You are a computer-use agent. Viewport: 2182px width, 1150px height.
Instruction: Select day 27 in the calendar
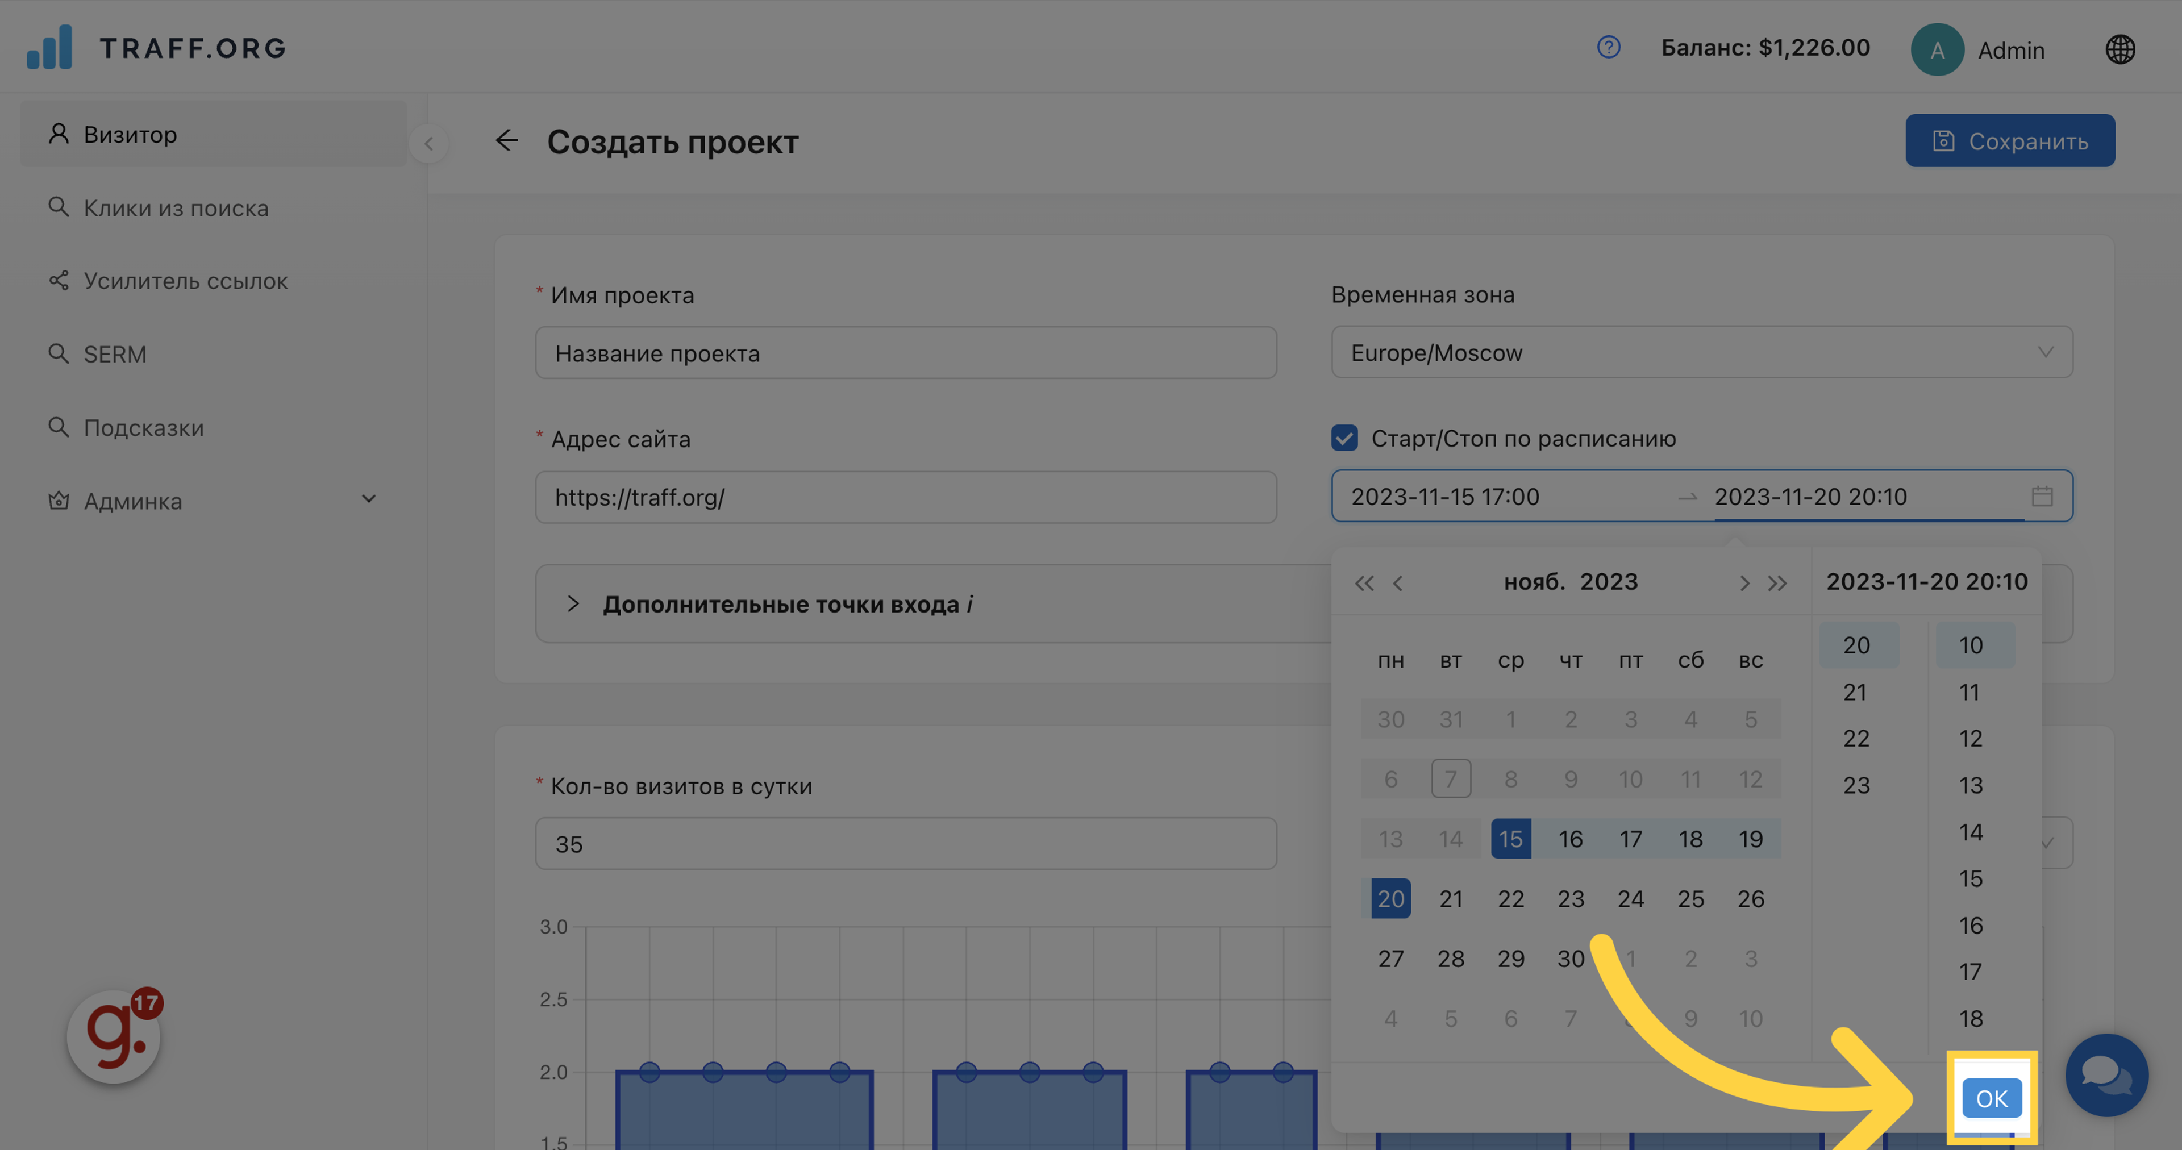pyautogui.click(x=1391, y=959)
